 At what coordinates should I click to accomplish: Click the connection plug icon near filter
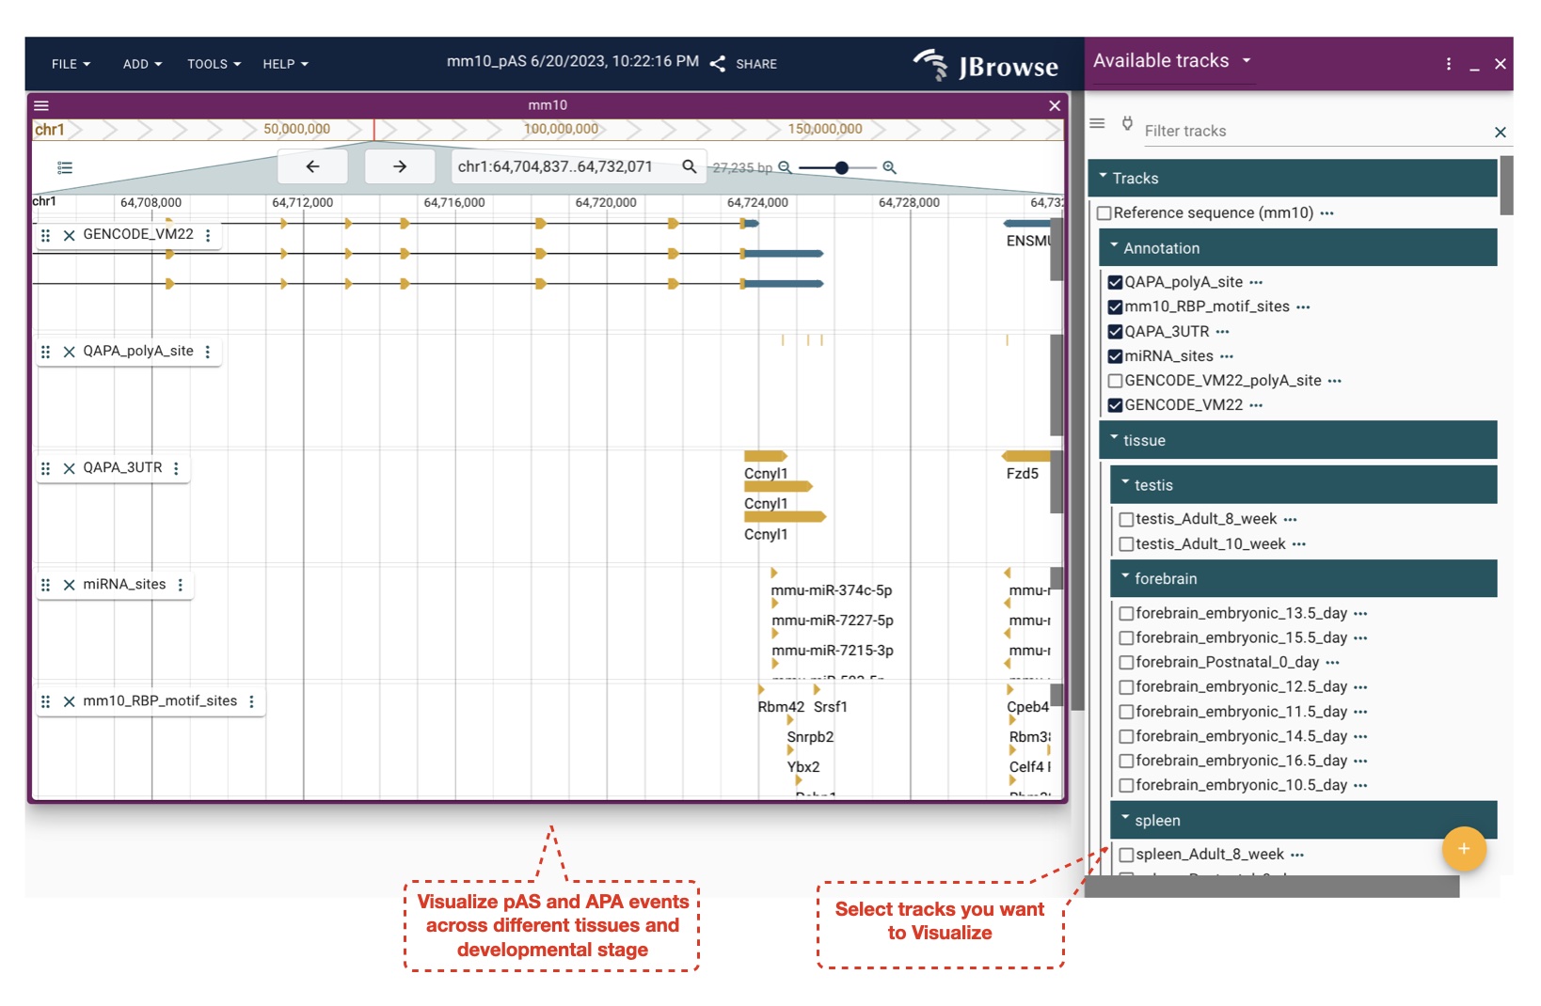pyautogui.click(x=1127, y=123)
